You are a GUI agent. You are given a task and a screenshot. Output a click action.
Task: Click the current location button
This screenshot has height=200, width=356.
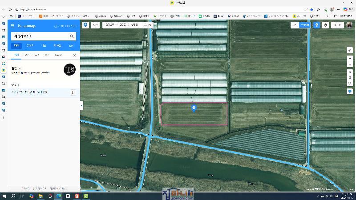(x=350, y=50)
